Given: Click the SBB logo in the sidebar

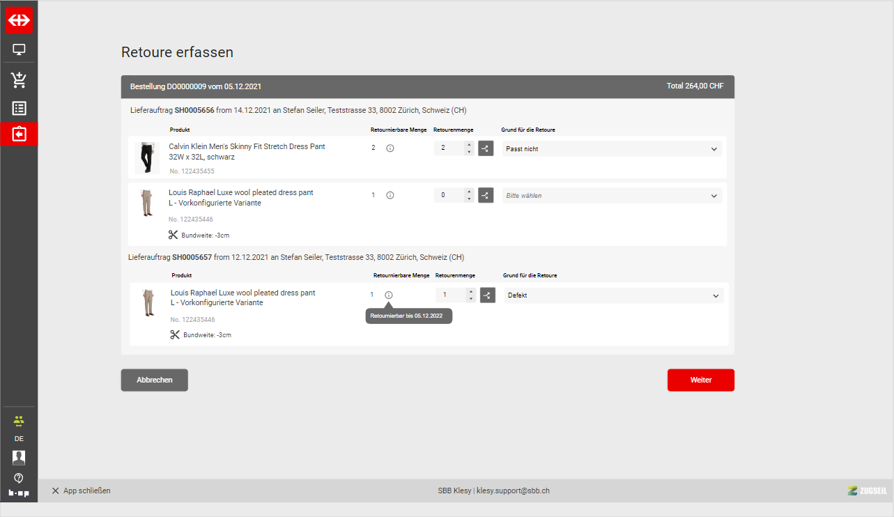Looking at the screenshot, I should point(19,21).
